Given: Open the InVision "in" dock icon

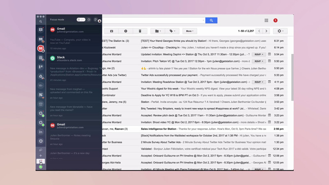Looking at the screenshot, I should [41, 132].
